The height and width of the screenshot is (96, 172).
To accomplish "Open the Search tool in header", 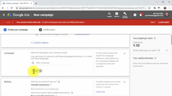I will click(109, 15).
